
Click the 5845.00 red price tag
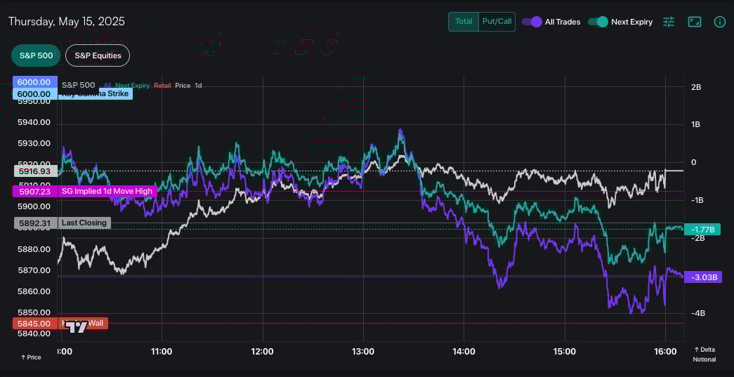tap(34, 324)
